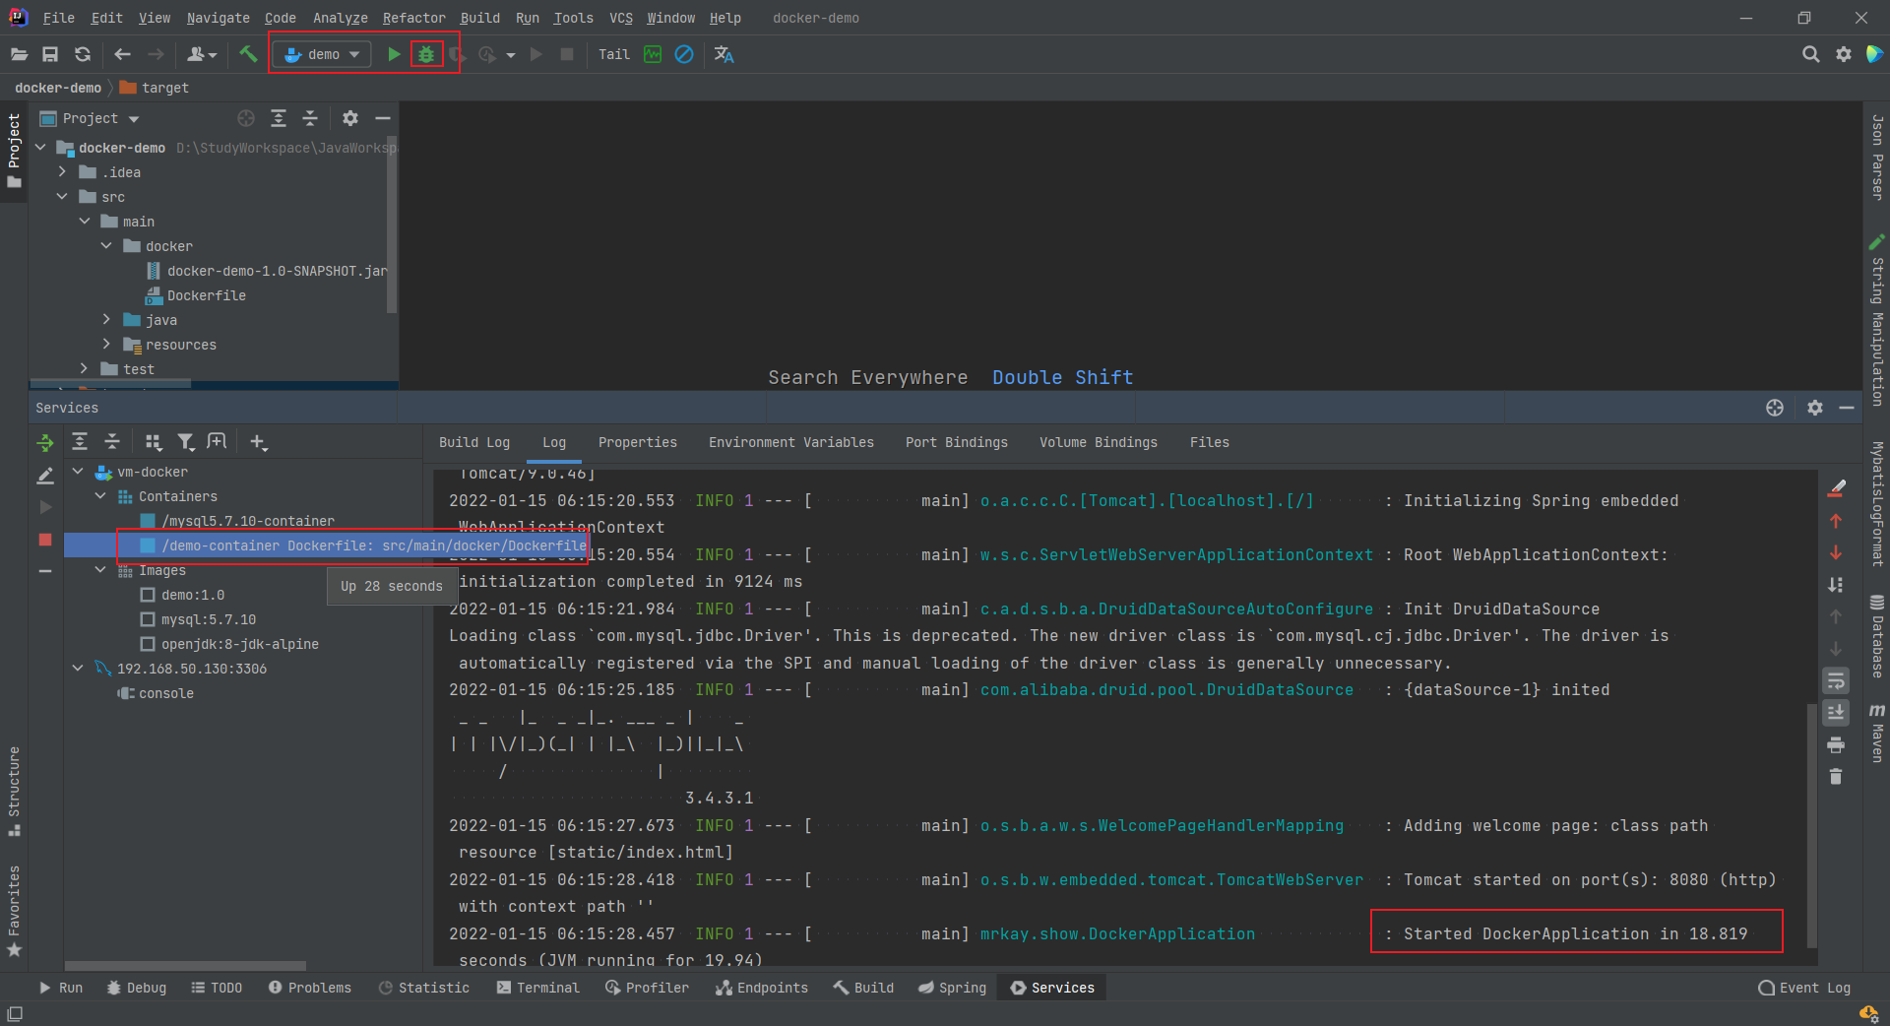
Task: Select the console under 192.168.50.130:3306
Action: pyautogui.click(x=157, y=693)
